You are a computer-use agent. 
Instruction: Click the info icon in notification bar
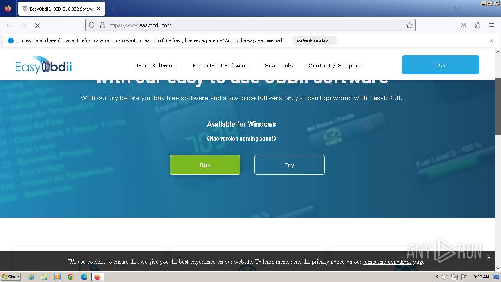tap(11, 41)
